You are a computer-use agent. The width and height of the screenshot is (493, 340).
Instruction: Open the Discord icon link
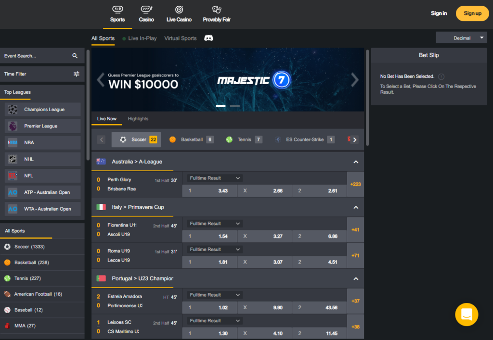tap(208, 38)
